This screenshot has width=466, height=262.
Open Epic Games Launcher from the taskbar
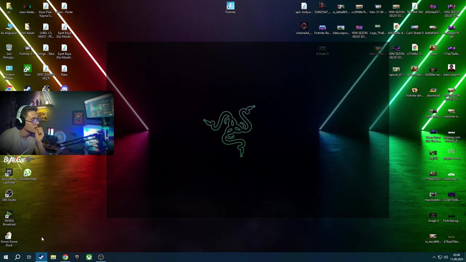[77, 257]
